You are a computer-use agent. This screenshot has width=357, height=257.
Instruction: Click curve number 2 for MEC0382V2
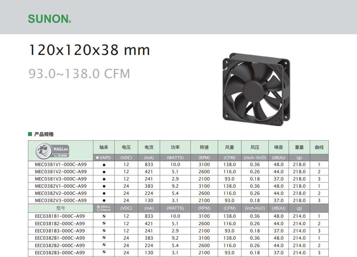[x=319, y=193]
